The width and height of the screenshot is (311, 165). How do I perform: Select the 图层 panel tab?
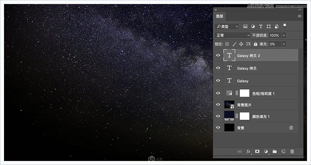point(220,16)
